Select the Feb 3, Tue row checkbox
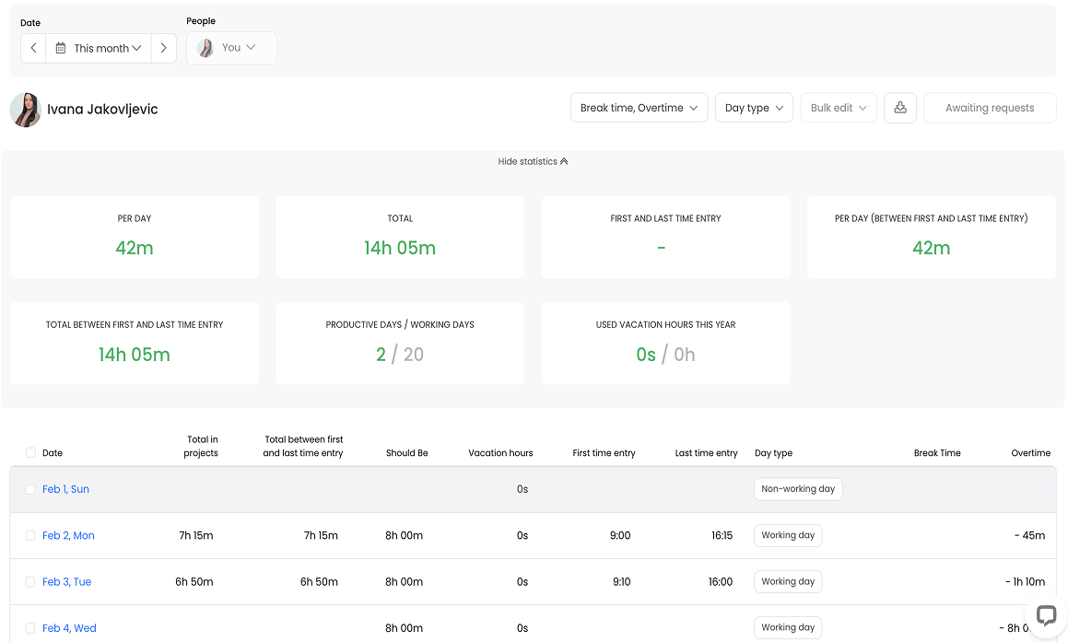This screenshot has height=642, width=1068. click(x=30, y=582)
